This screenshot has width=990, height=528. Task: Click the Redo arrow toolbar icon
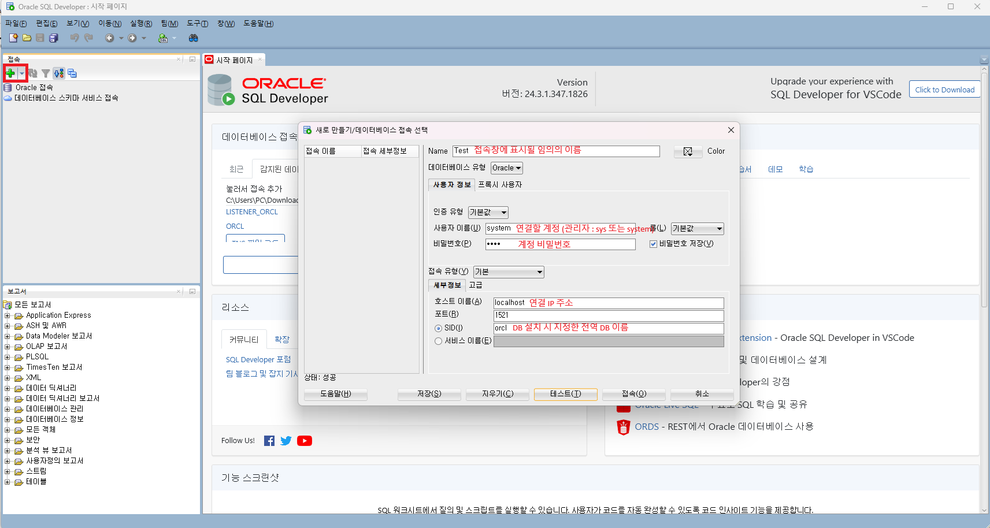[88, 38]
